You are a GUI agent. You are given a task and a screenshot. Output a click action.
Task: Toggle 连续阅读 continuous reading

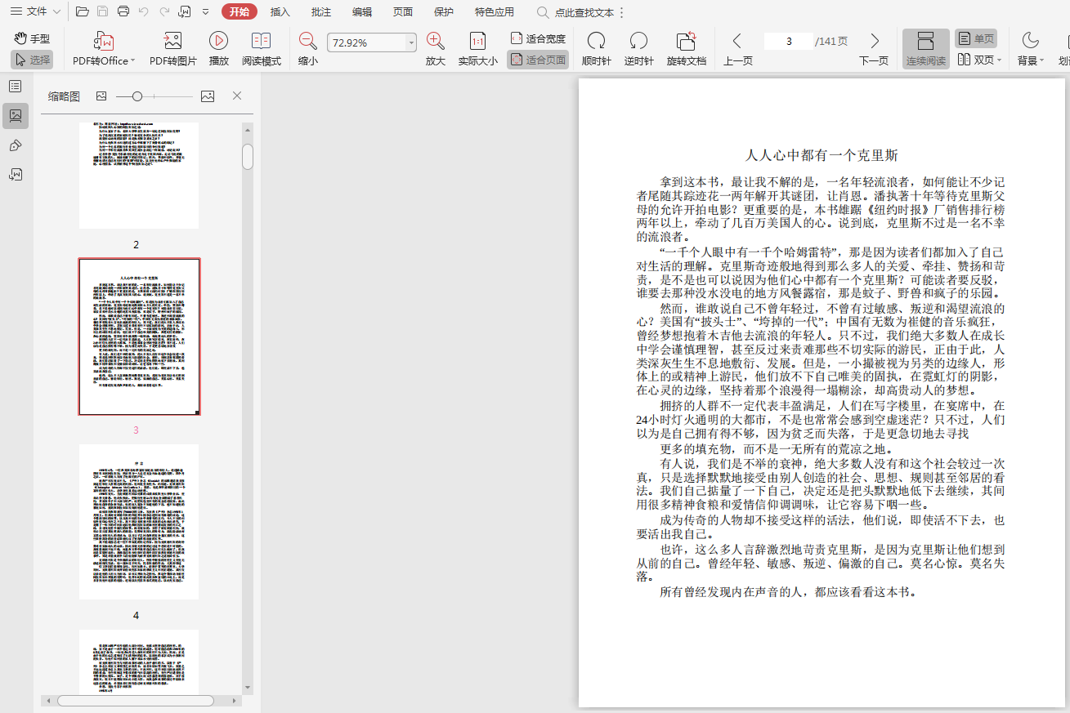coord(926,48)
